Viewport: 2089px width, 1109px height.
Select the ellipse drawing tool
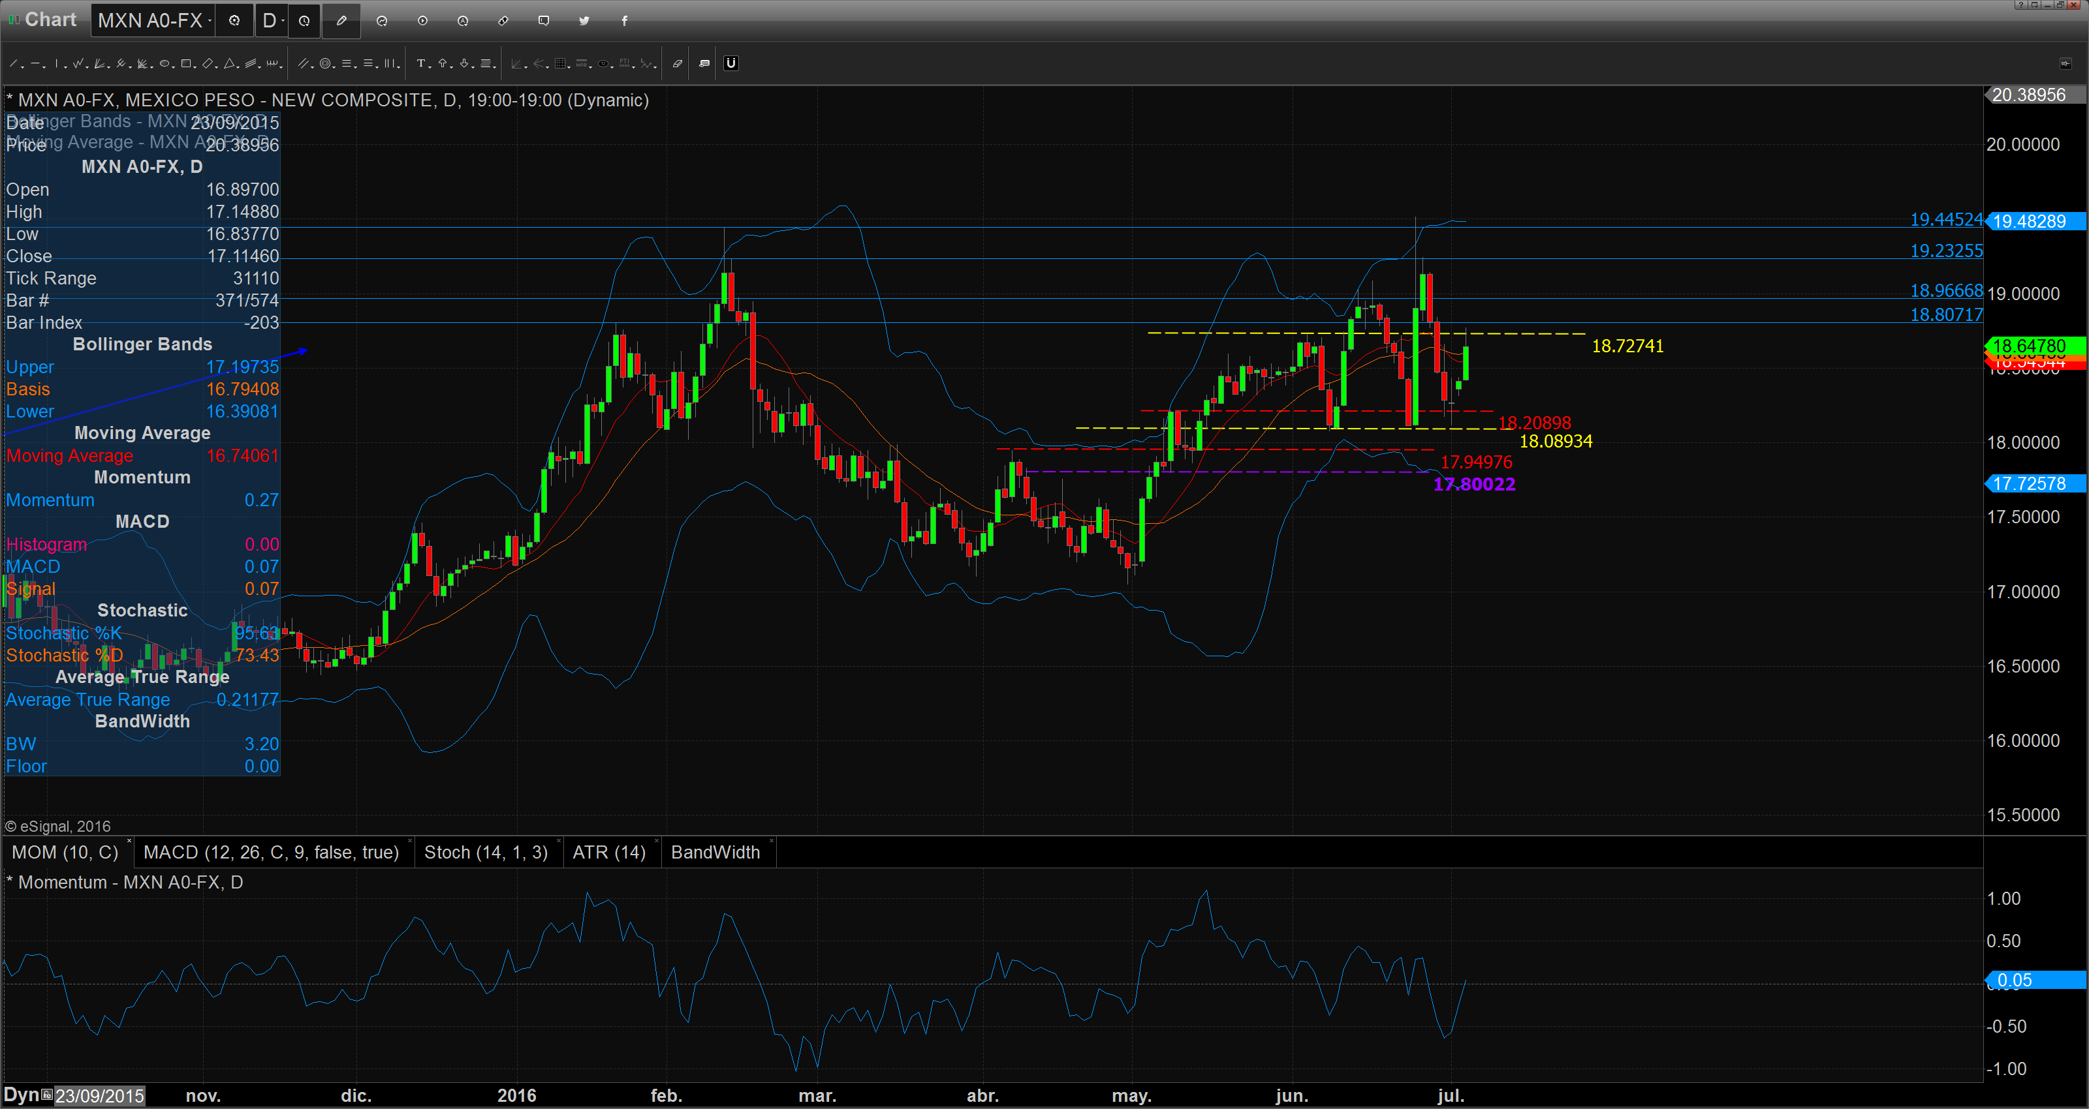tap(165, 63)
